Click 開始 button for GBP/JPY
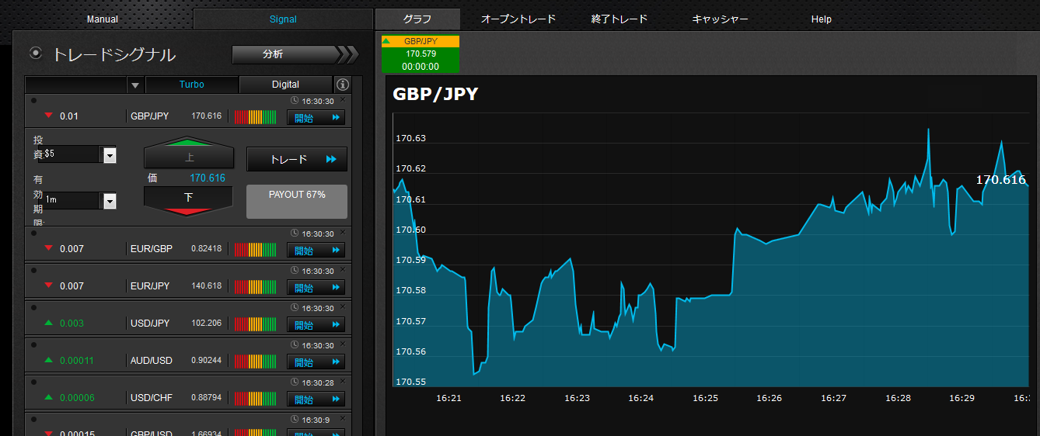 (316, 118)
